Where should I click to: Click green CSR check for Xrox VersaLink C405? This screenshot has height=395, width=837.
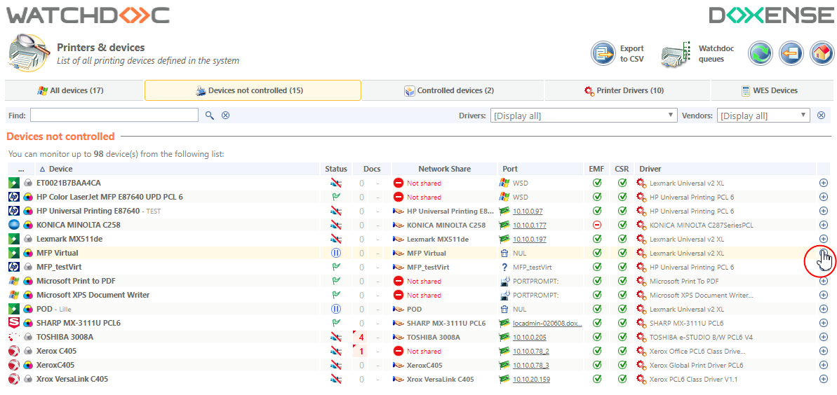tap(622, 379)
